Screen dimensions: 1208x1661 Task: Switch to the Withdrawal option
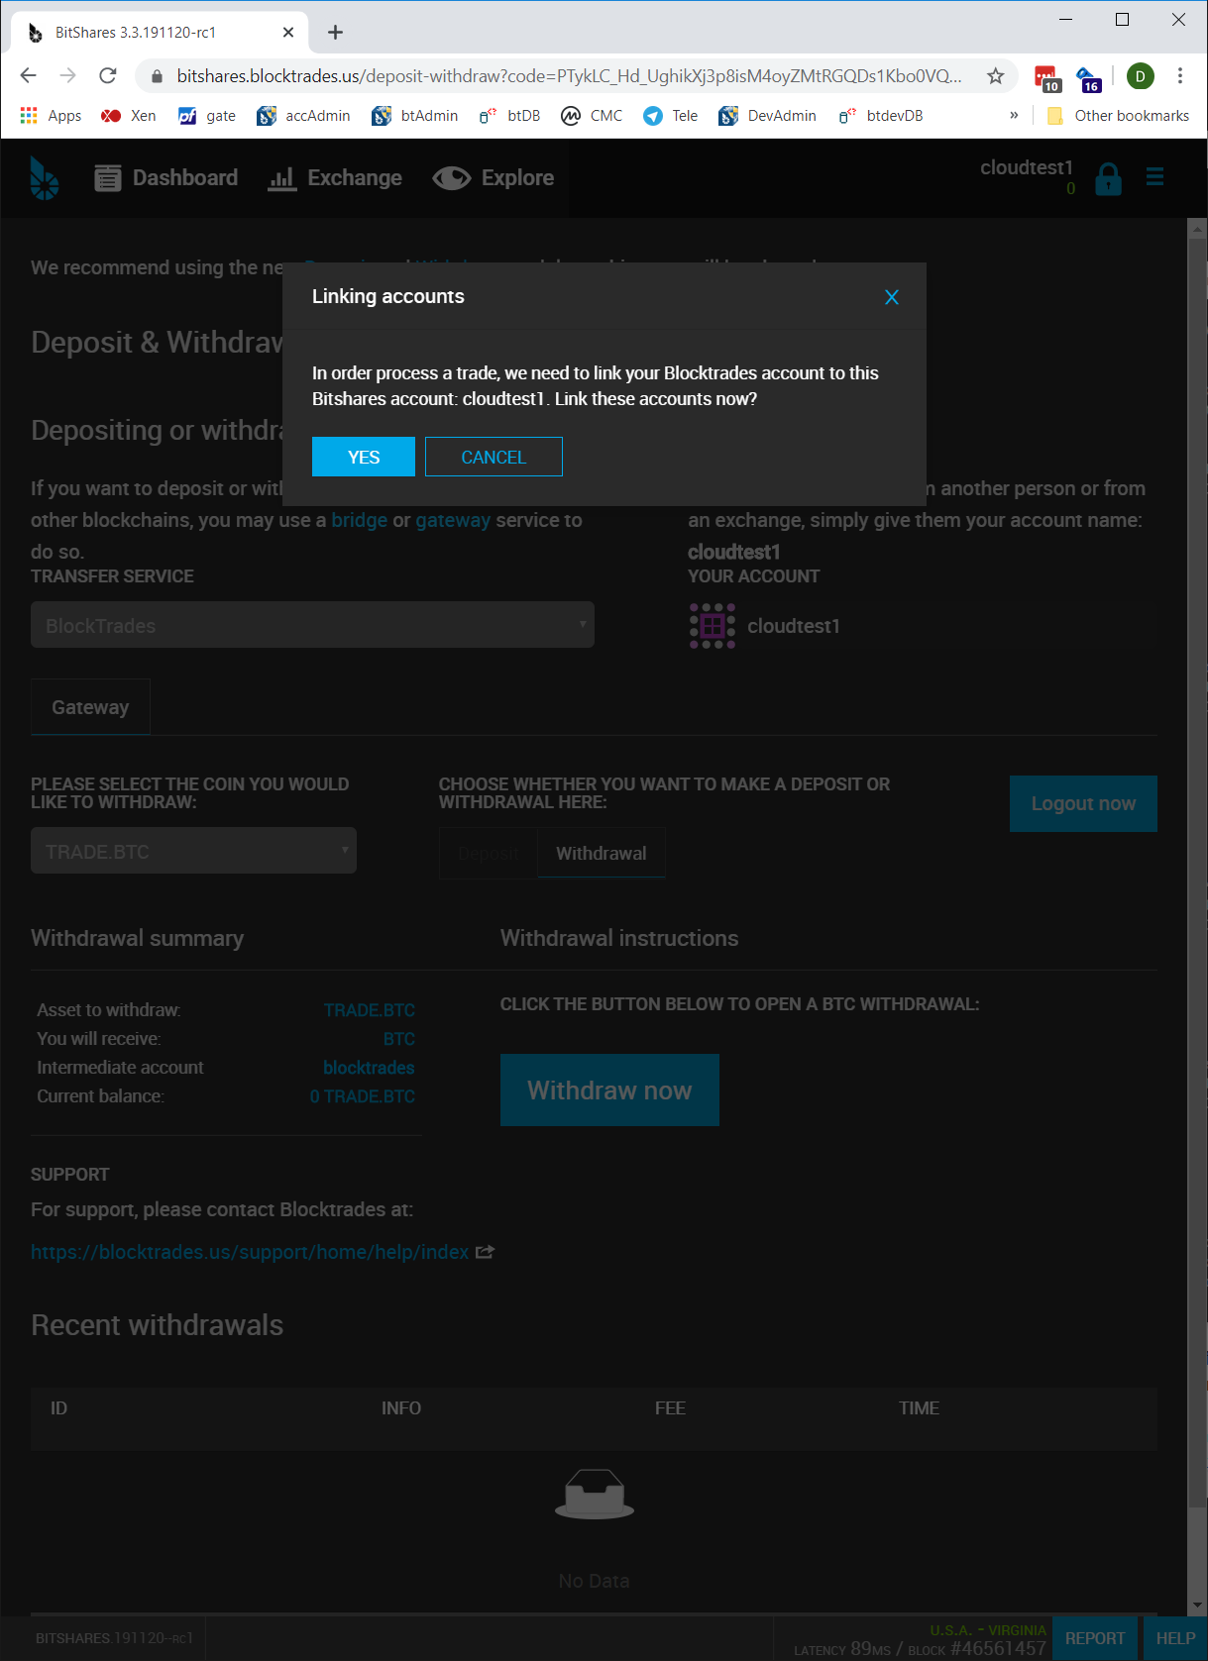[602, 853]
